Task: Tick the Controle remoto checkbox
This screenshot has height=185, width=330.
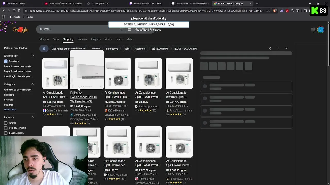Action: pyautogui.click(x=6, y=133)
